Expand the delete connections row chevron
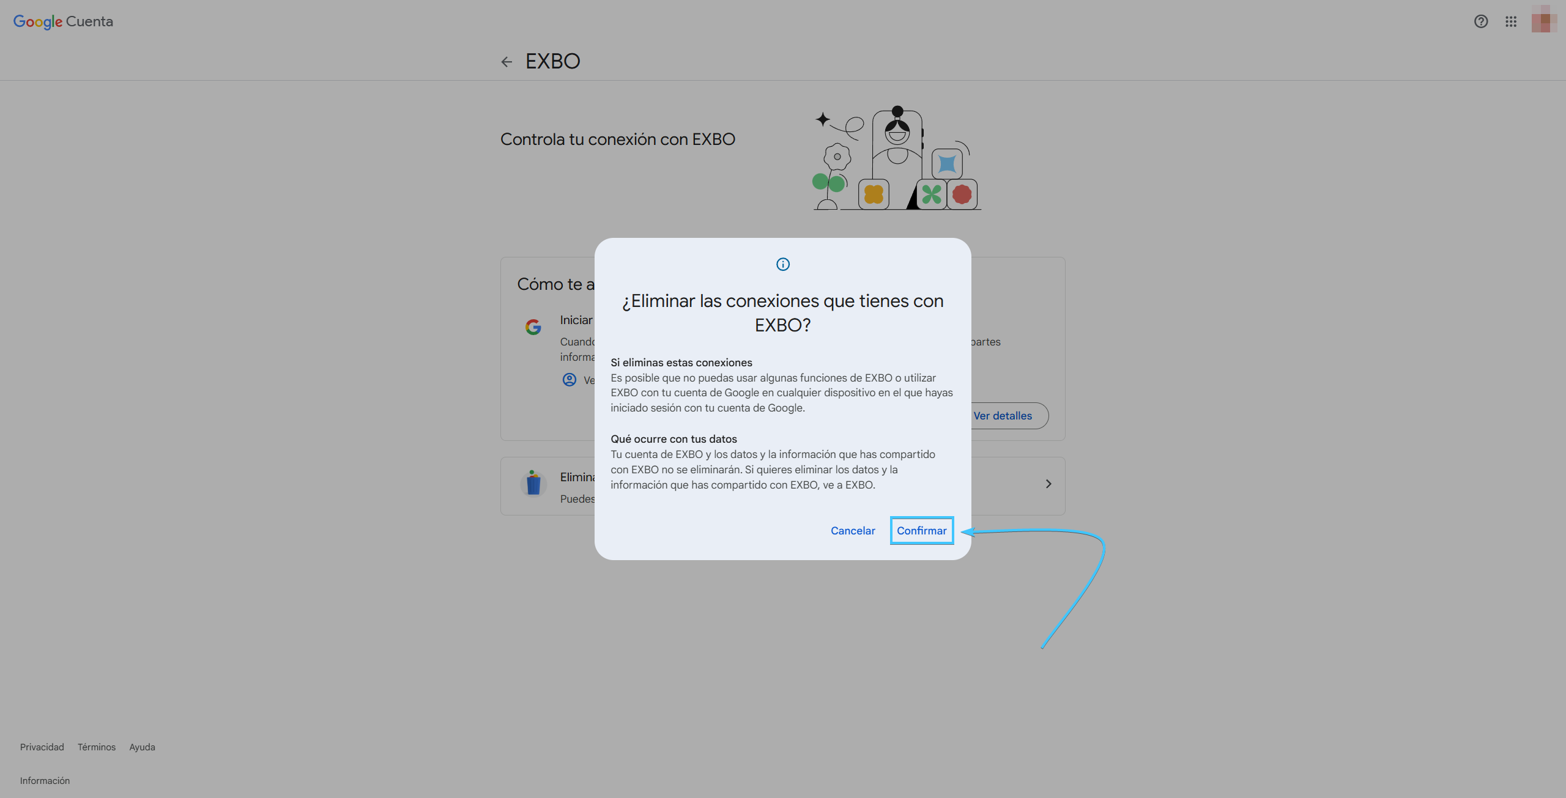Viewport: 1566px width, 798px height. (x=1048, y=484)
